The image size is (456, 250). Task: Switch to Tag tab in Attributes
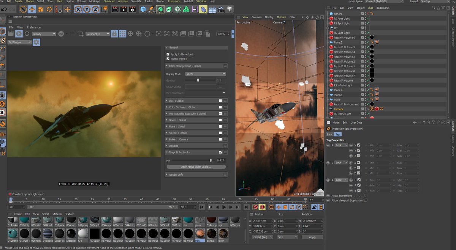[x=337, y=134]
